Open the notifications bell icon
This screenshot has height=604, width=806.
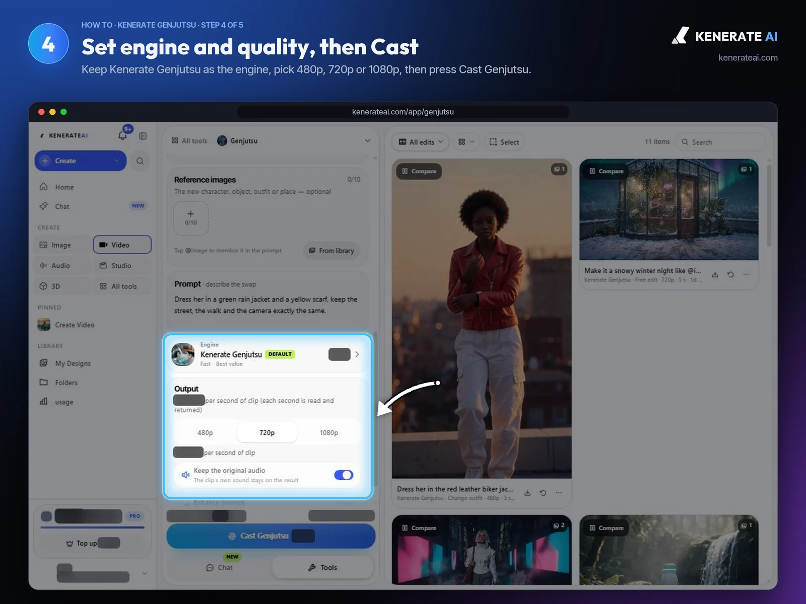click(x=122, y=135)
